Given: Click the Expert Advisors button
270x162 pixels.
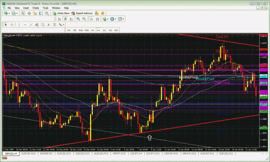Looking at the screenshot, I should click(82, 13).
